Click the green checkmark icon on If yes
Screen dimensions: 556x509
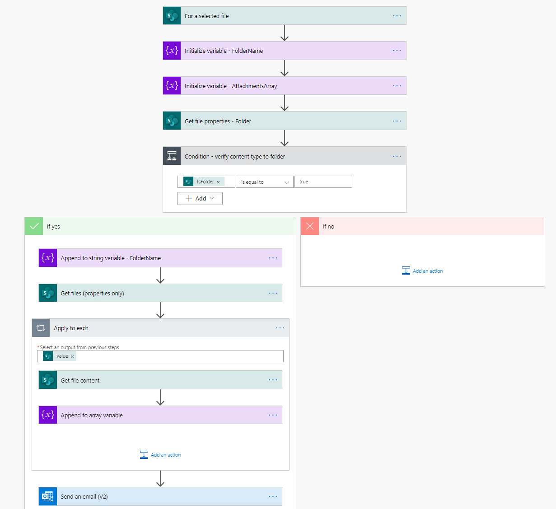click(x=33, y=226)
